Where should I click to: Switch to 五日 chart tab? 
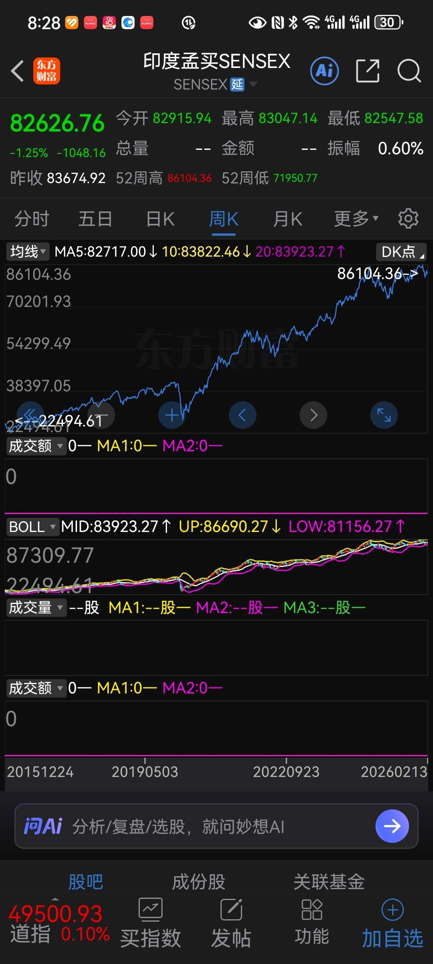coord(95,219)
